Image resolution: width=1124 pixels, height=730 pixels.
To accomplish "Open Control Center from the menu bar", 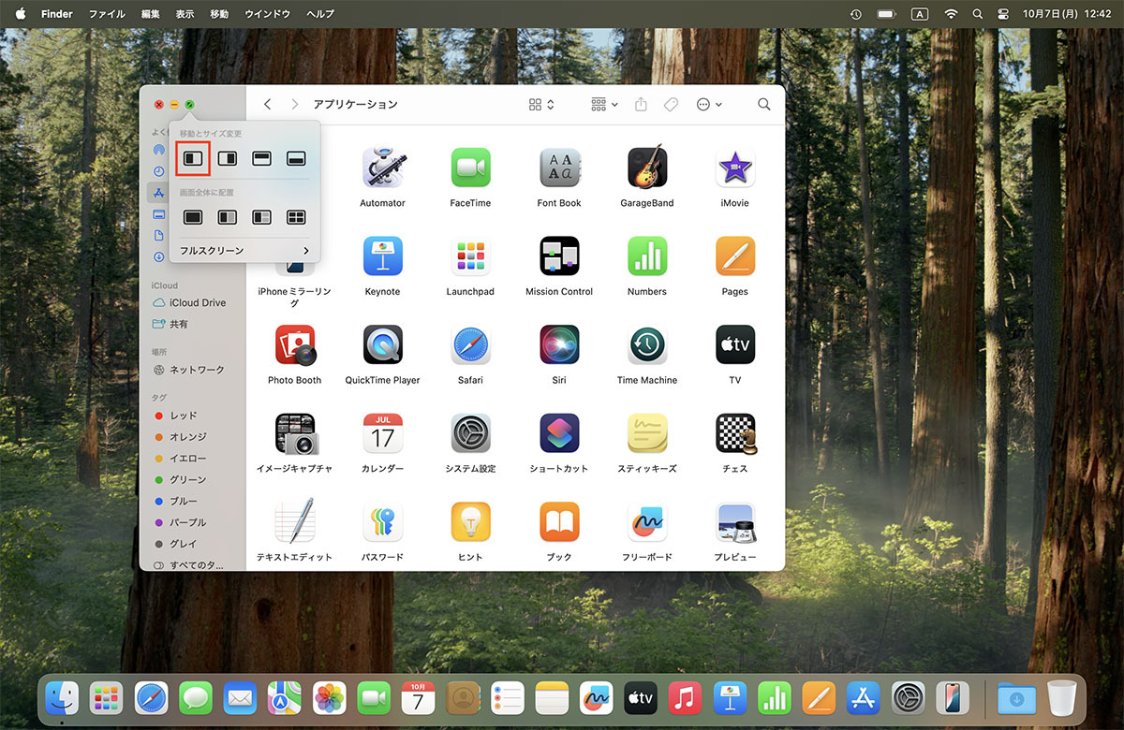I will click(x=1001, y=14).
